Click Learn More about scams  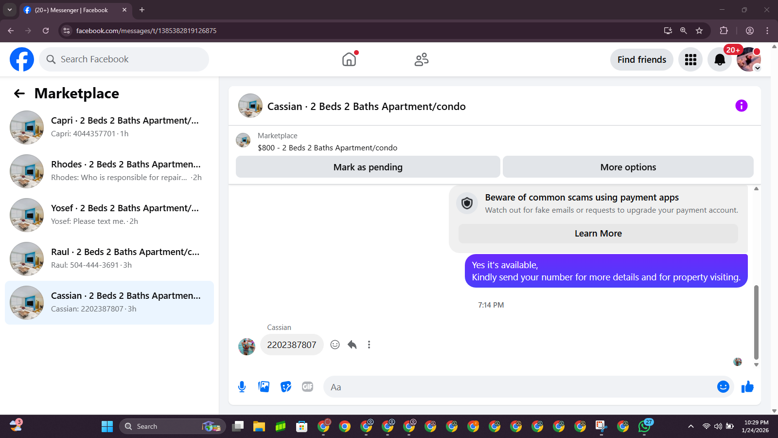(598, 234)
